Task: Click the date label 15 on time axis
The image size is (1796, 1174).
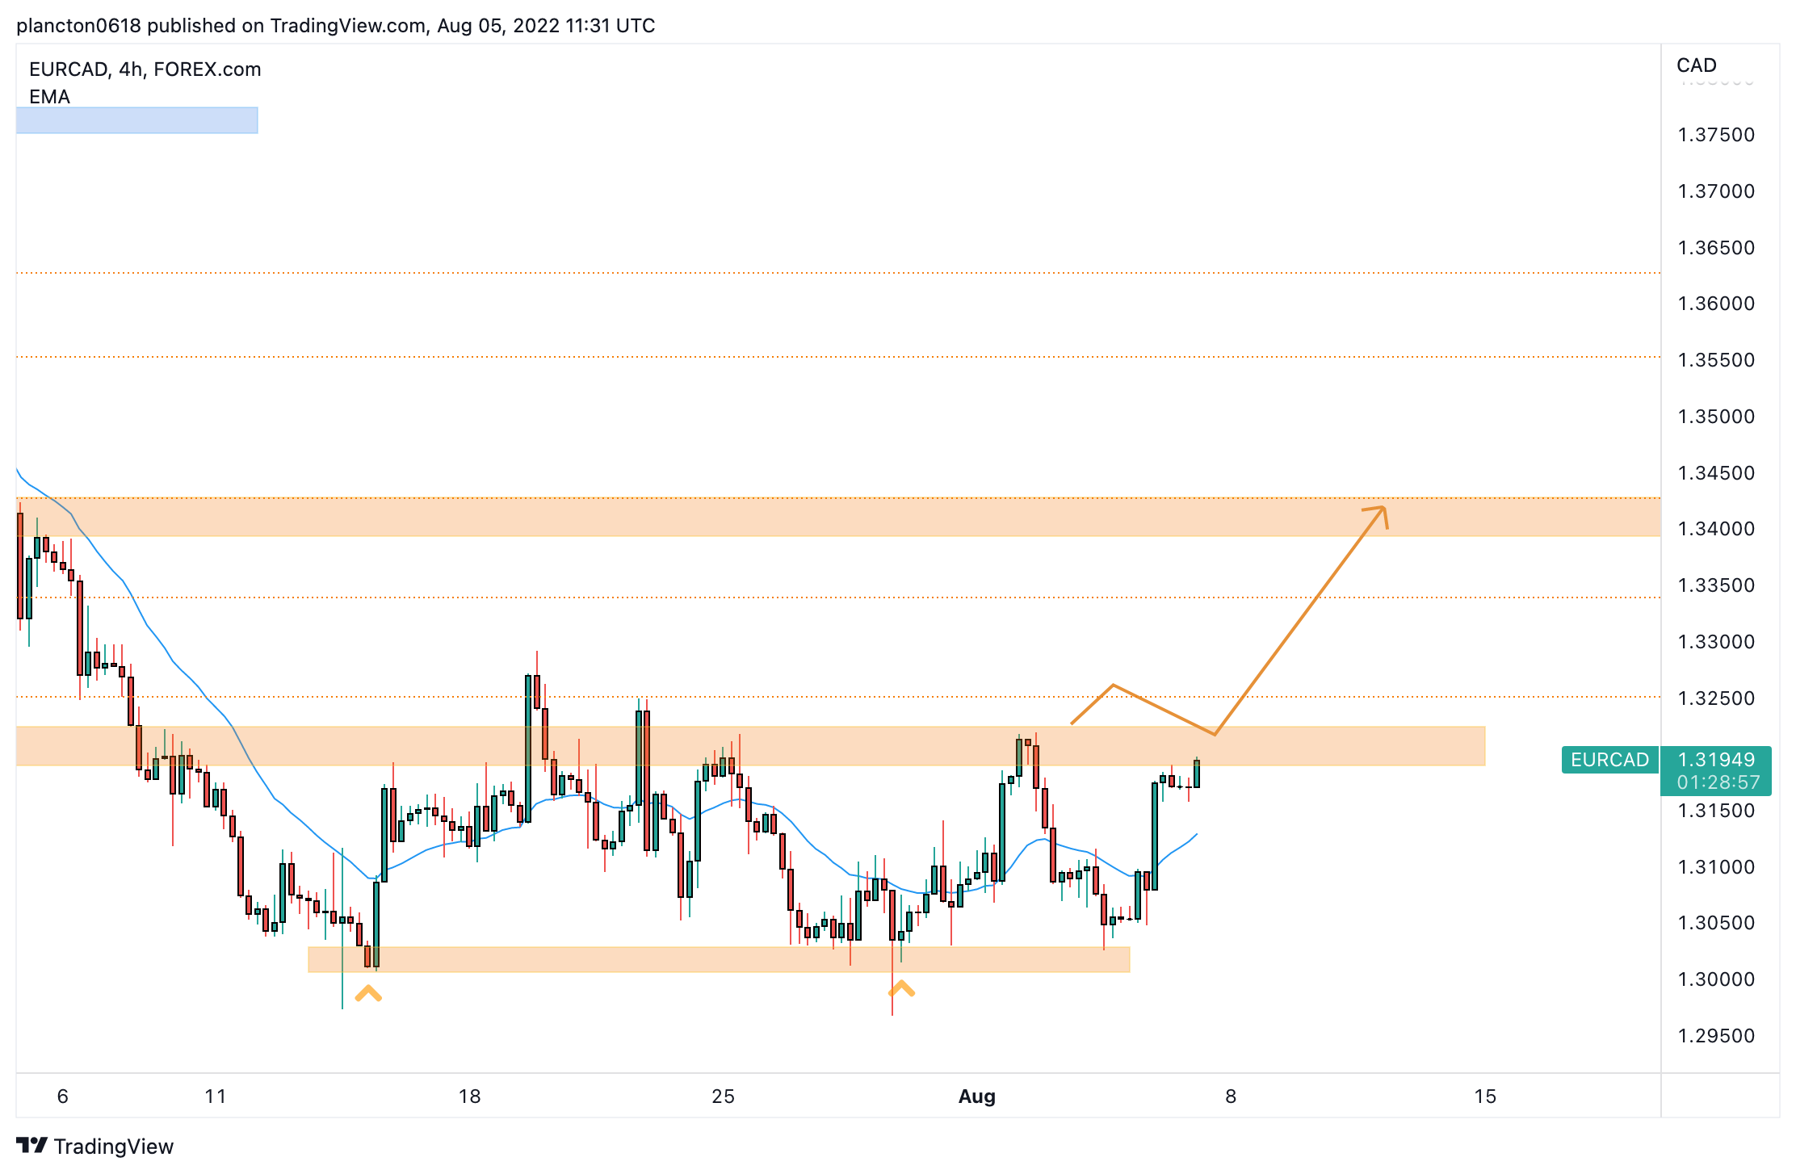Action: [x=1485, y=1096]
